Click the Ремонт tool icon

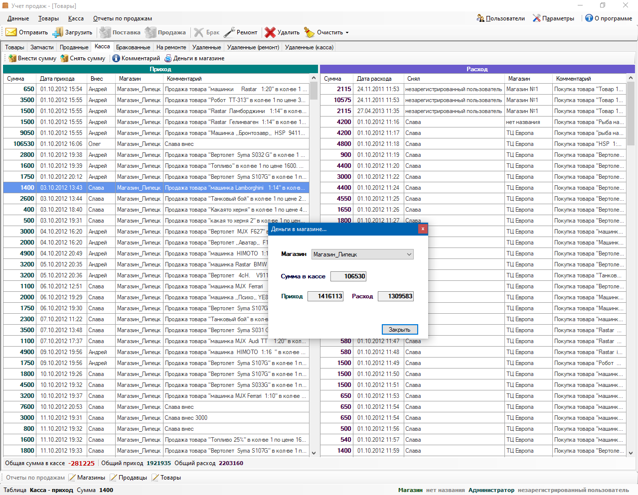(229, 32)
